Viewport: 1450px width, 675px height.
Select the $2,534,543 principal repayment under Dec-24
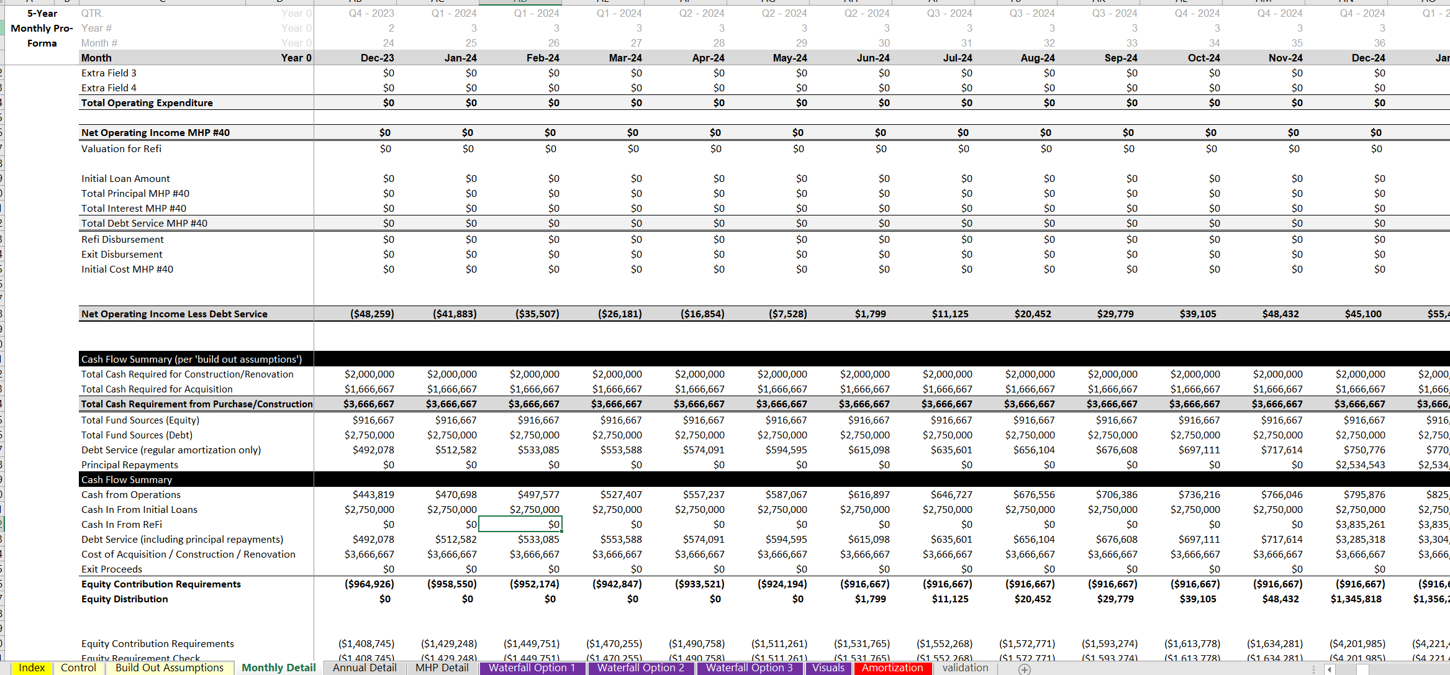click(x=1360, y=464)
